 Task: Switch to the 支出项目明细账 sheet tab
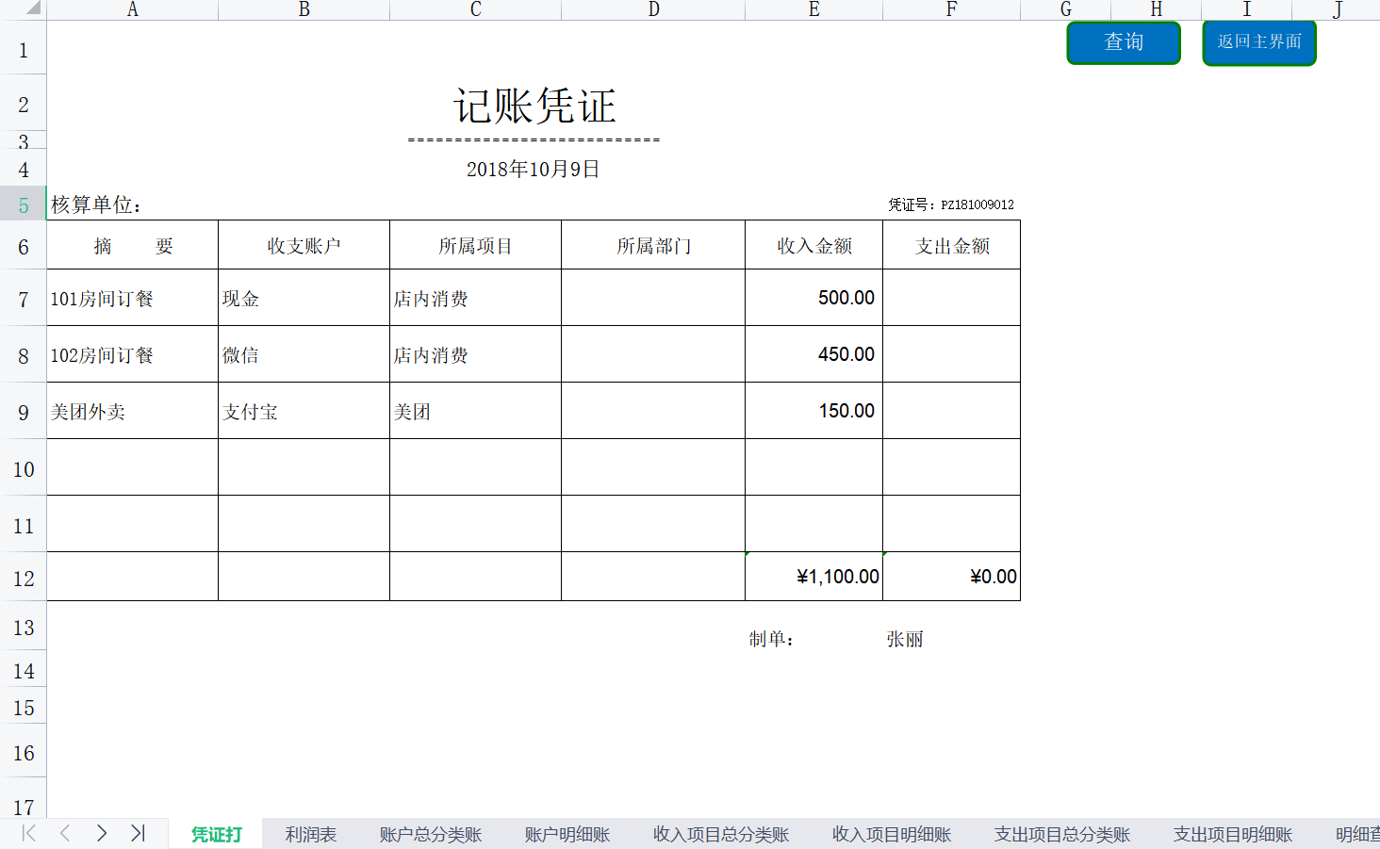1232,833
